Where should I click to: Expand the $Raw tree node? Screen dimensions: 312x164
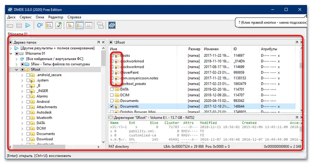tap(17, 64)
